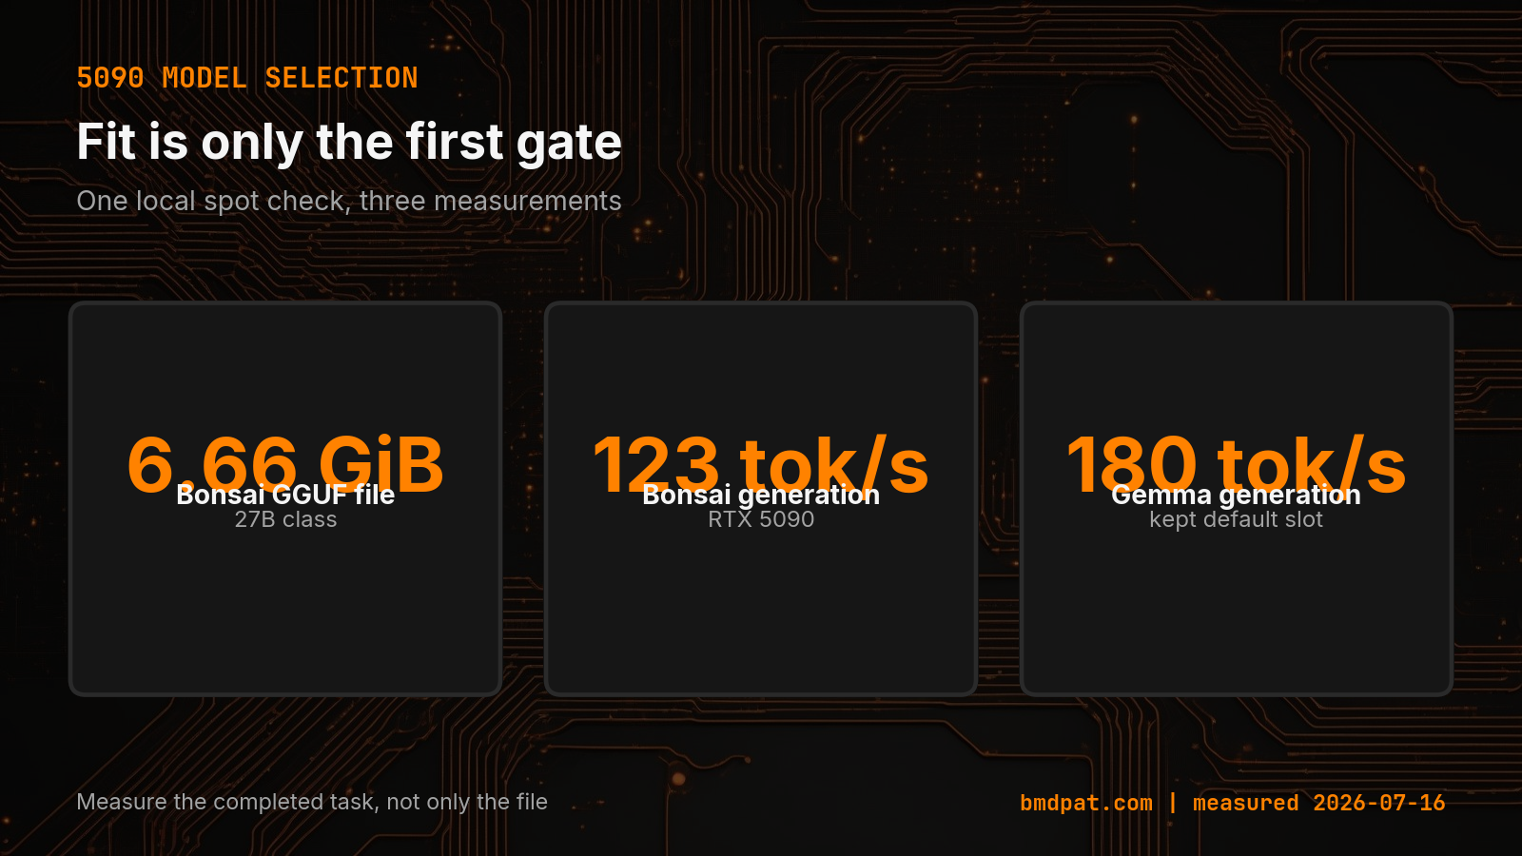Screen dimensions: 1522x856
Task: Select the middle card for Bonsai speed
Action: [x=761, y=499]
